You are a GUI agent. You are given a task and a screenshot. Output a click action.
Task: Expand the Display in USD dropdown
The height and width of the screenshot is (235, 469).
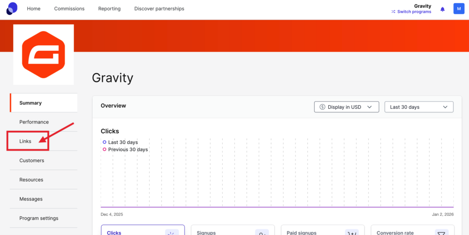346,107
